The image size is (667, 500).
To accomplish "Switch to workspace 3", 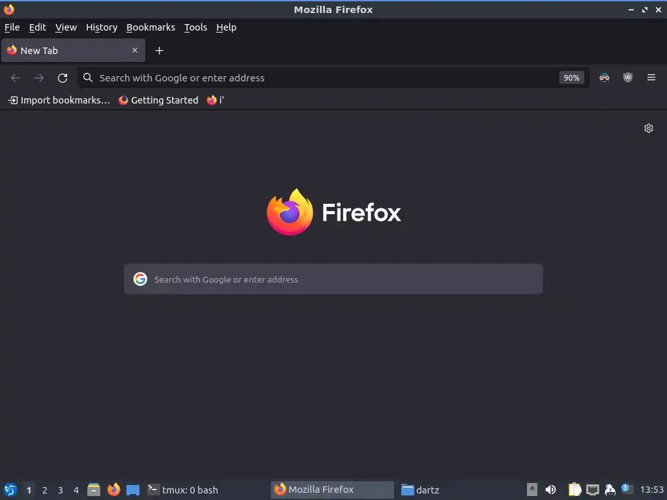I will point(61,490).
